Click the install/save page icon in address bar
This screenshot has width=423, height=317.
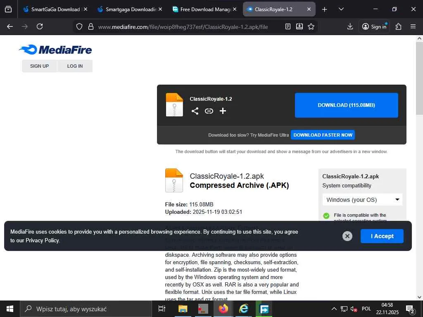[x=299, y=26]
